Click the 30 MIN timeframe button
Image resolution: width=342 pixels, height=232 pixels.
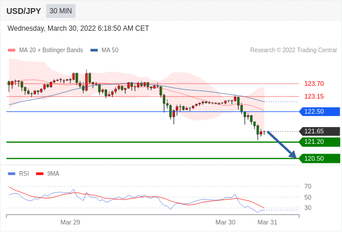pyautogui.click(x=61, y=11)
